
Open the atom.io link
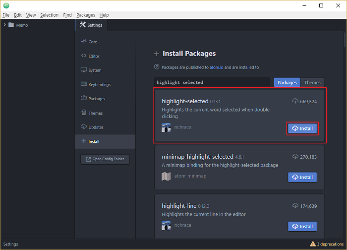tap(217, 67)
